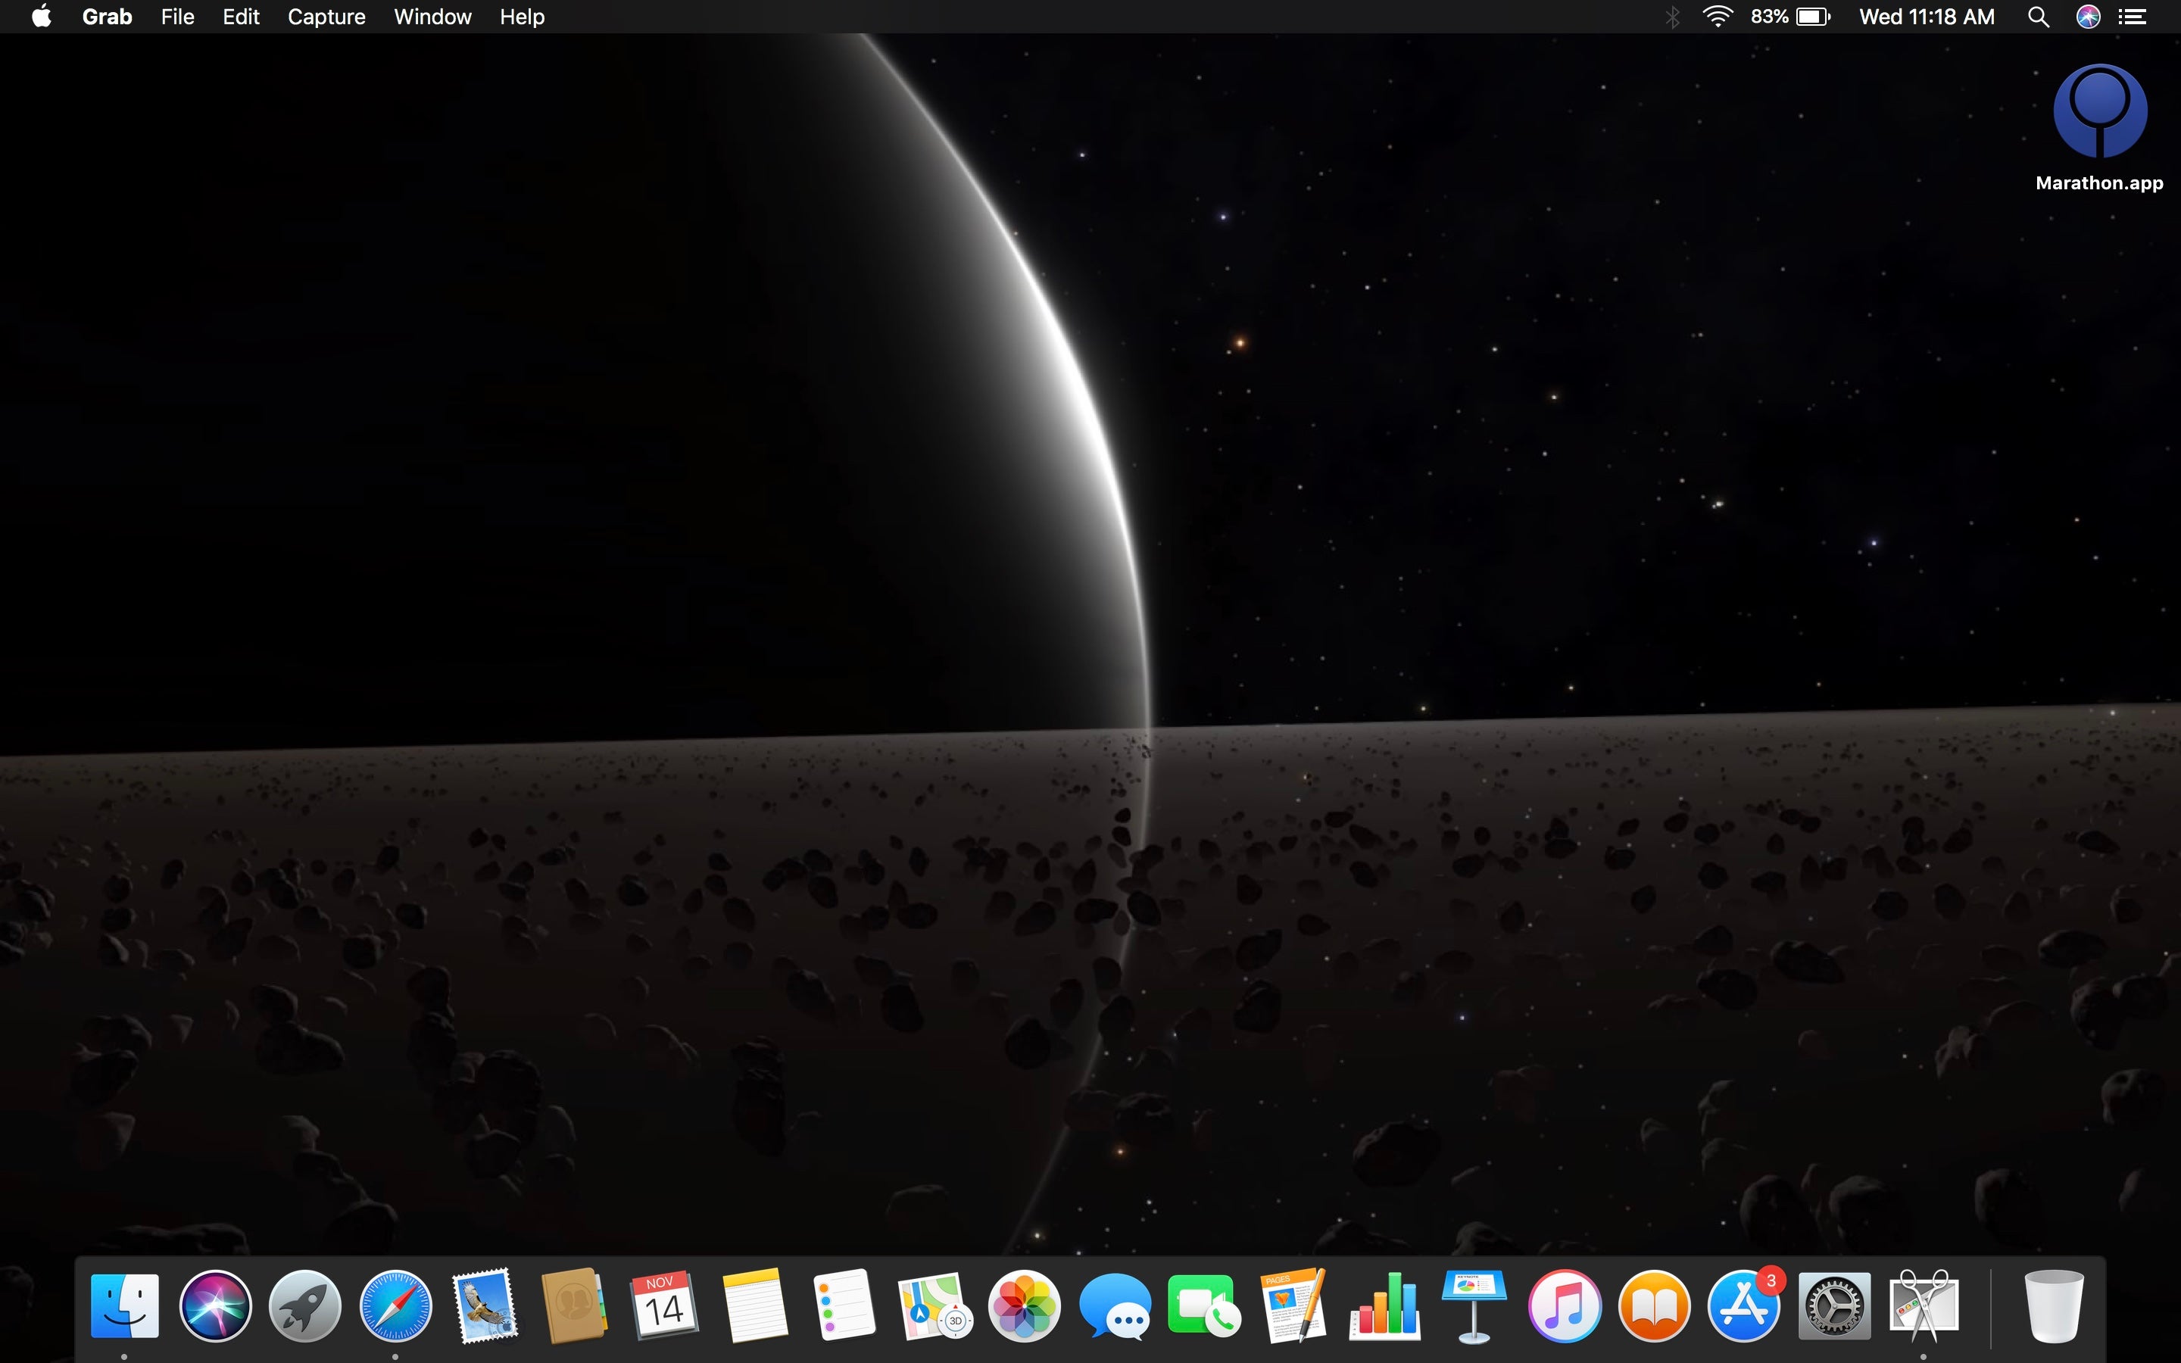Click the Bluetooth status icon
The image size is (2181, 1363).
point(1673,16)
